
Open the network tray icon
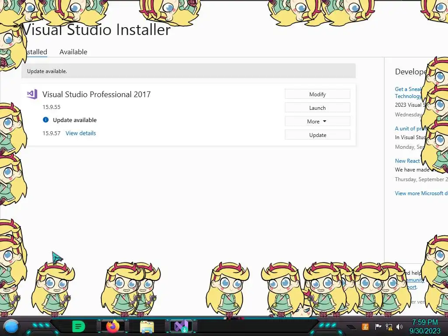(389, 327)
